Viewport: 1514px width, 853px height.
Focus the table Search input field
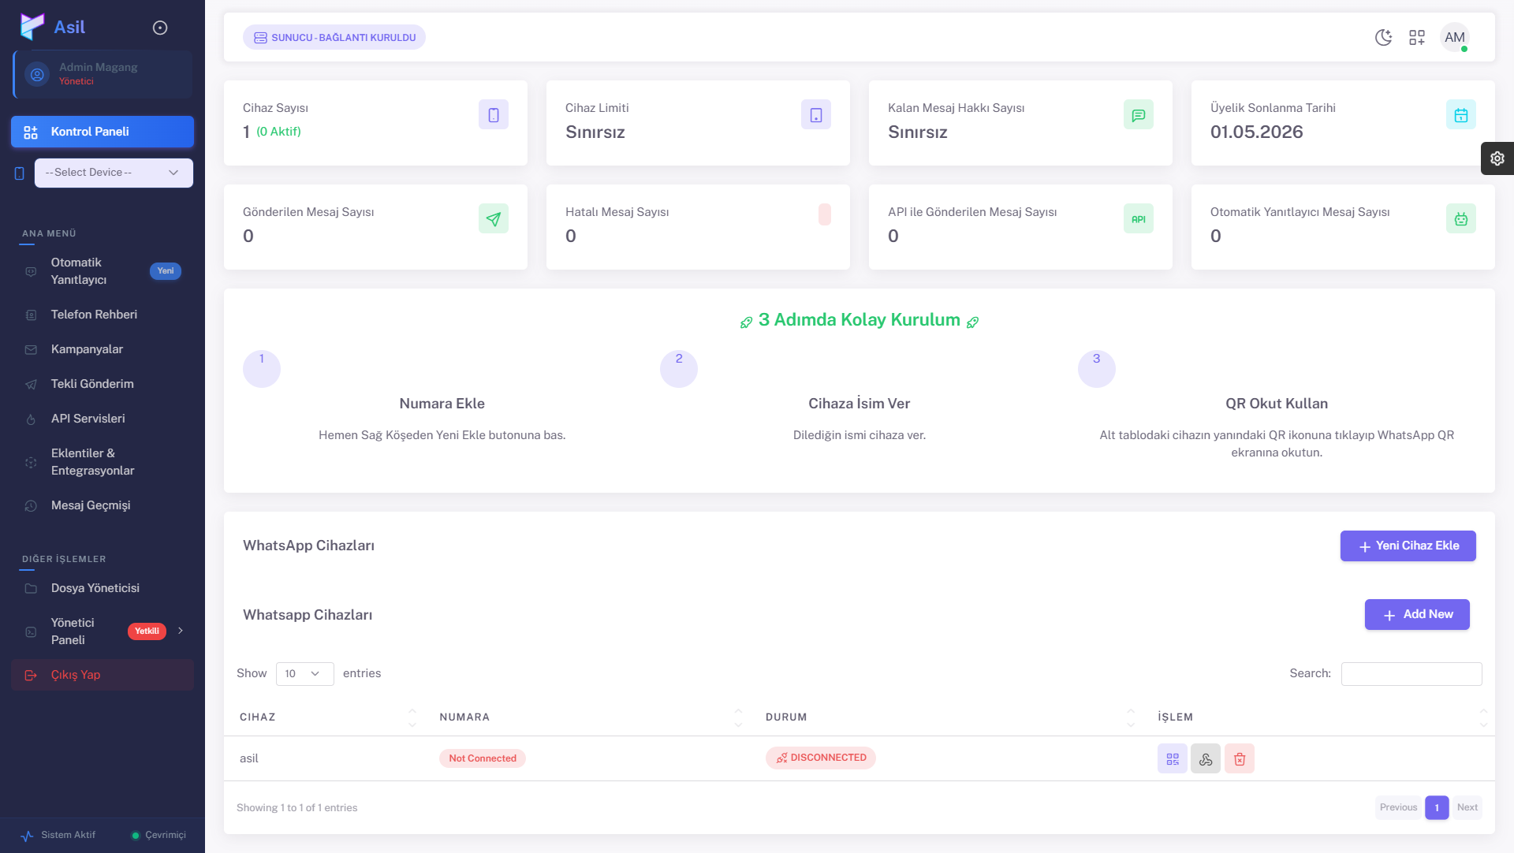[x=1411, y=674]
